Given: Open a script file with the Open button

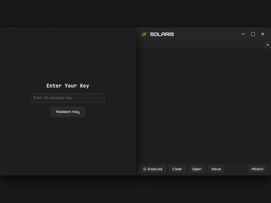Looking at the screenshot, I should [x=197, y=169].
